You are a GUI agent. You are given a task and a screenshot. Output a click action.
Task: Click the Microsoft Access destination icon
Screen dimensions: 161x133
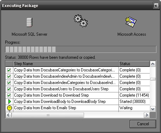click(131, 22)
